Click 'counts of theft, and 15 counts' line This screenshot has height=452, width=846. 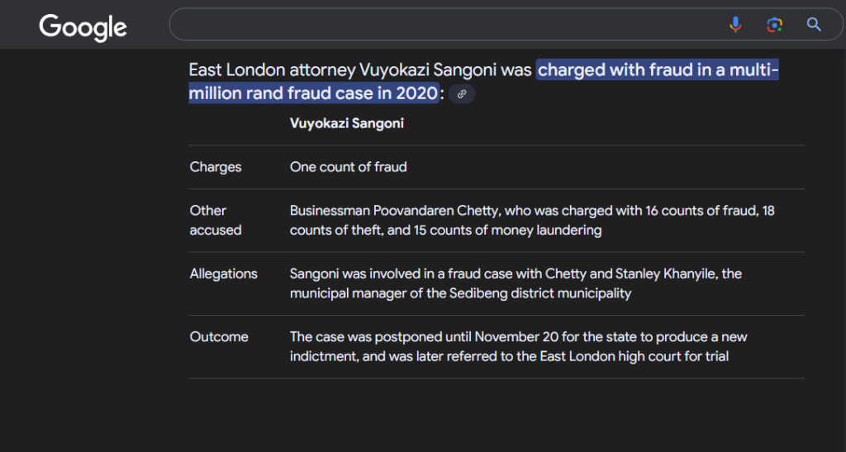click(445, 230)
